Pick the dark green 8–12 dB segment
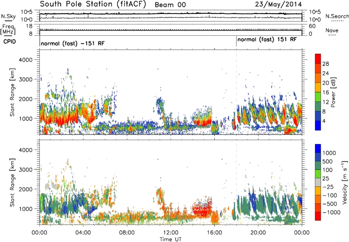Image resolution: width=349 pixels, height=242 pixels. (318, 107)
